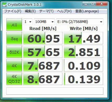Open the 編集(E) menu
The image size is (112, 102).
(x=30, y=11)
